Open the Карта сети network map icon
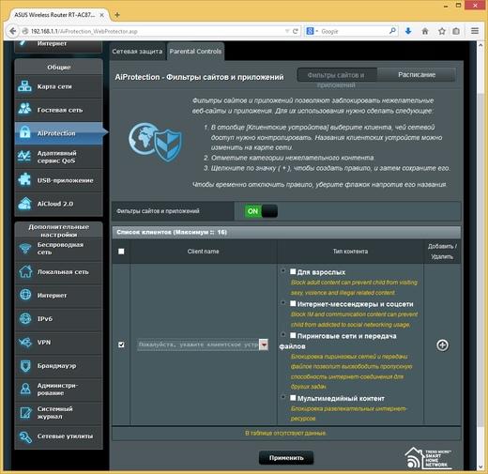The height and width of the screenshot is (474, 488). coord(24,86)
